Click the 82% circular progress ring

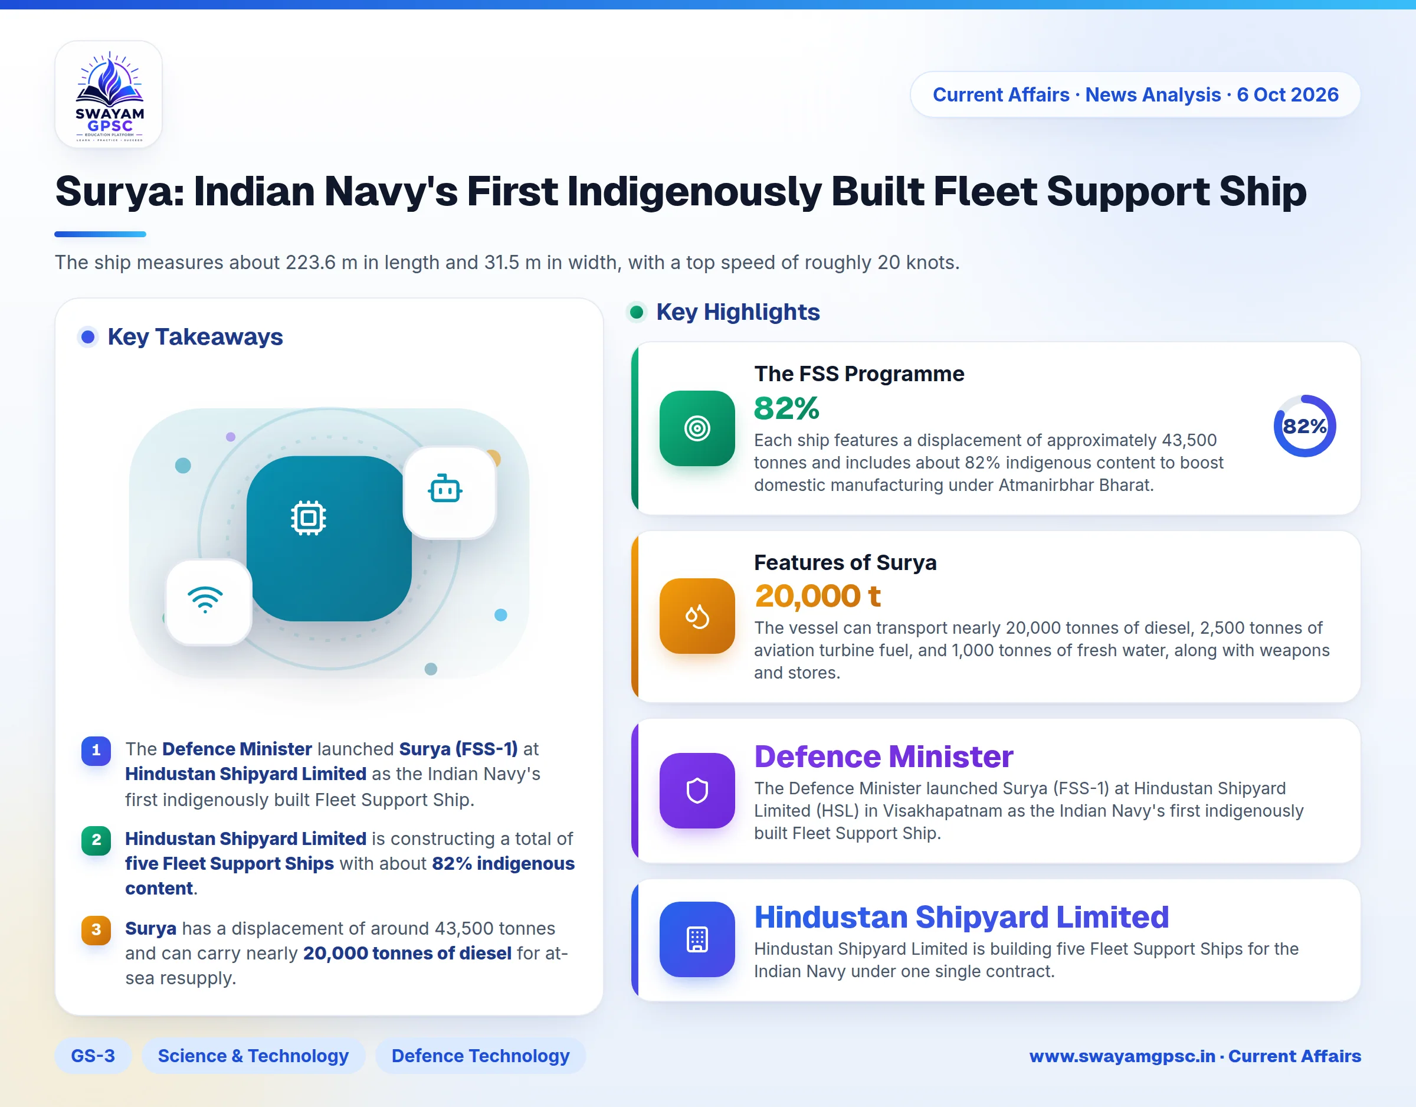[x=1304, y=426]
